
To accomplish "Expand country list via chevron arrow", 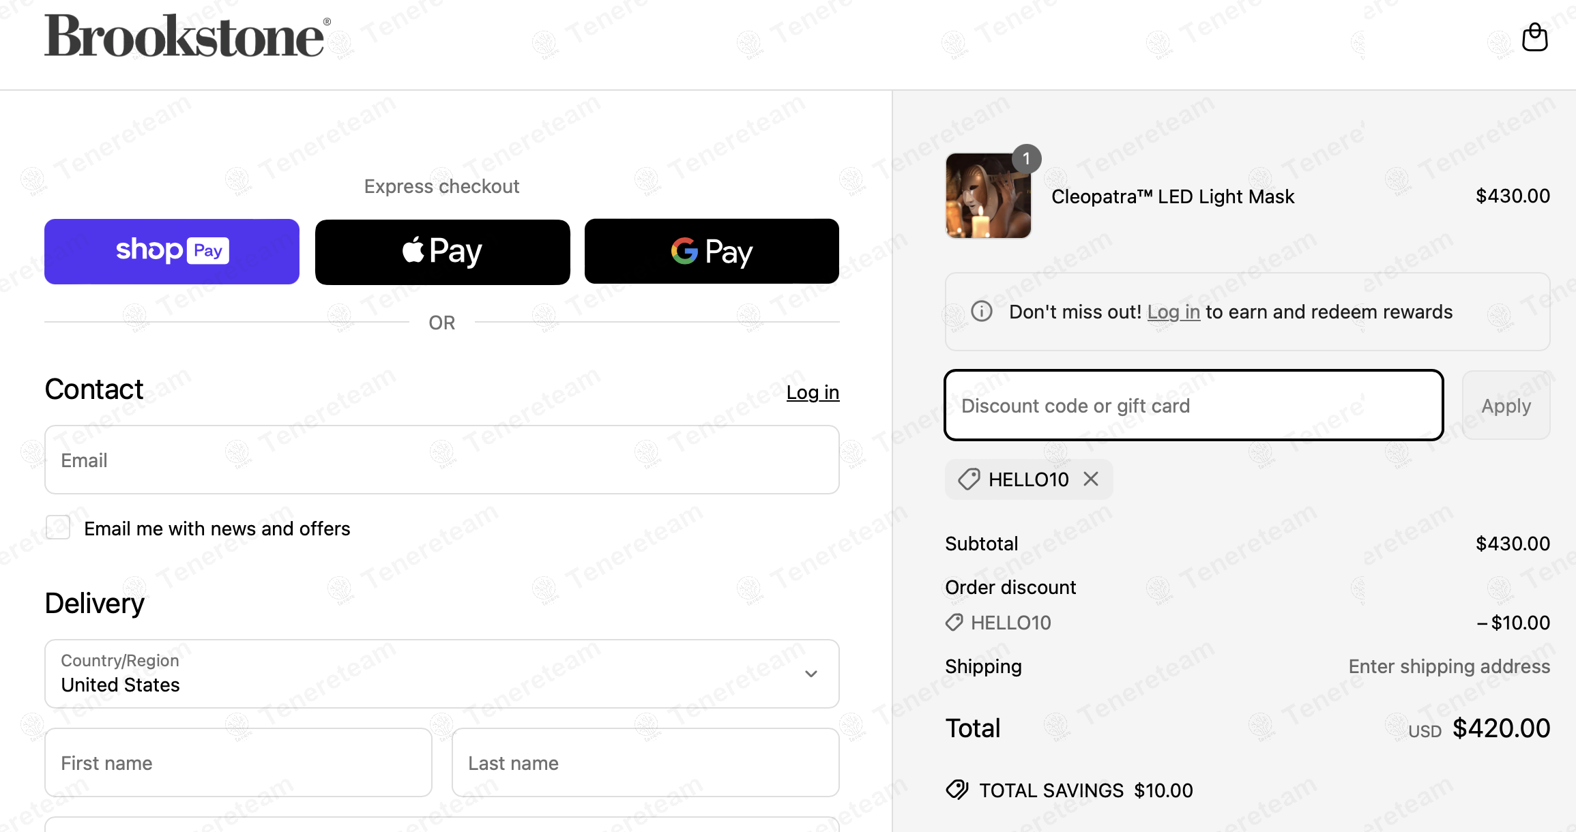I will point(811,674).
